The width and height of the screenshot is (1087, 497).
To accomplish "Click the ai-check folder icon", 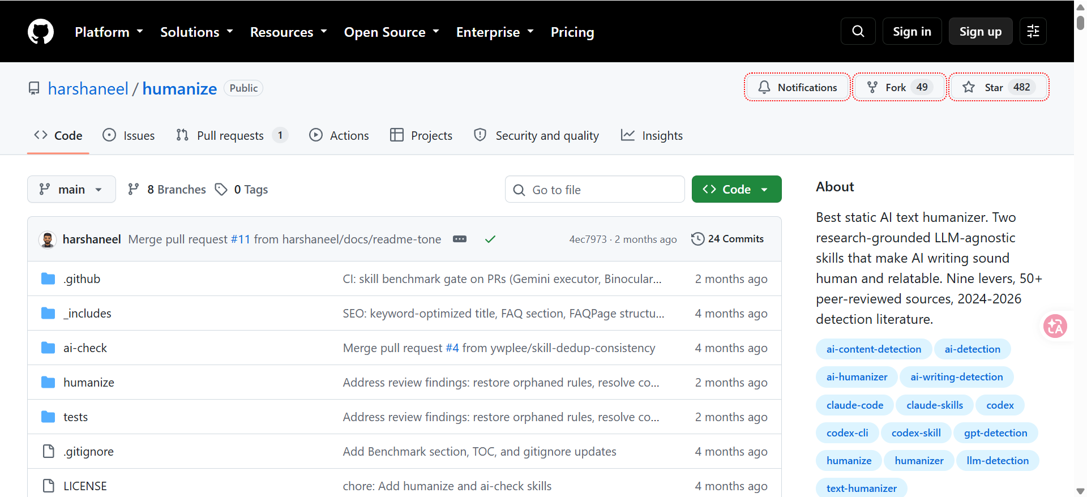I will (48, 348).
